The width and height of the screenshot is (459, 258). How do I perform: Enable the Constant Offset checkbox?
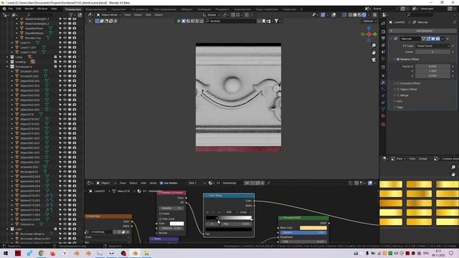pyautogui.click(x=398, y=83)
